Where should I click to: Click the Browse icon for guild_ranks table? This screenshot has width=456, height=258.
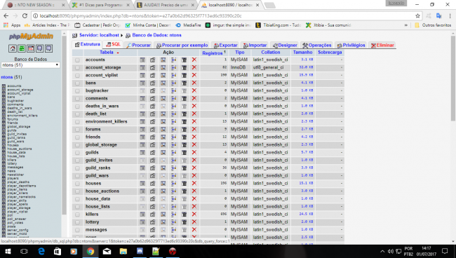click(x=142, y=168)
